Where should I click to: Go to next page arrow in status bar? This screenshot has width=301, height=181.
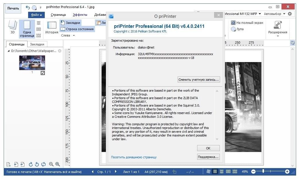[116, 172]
